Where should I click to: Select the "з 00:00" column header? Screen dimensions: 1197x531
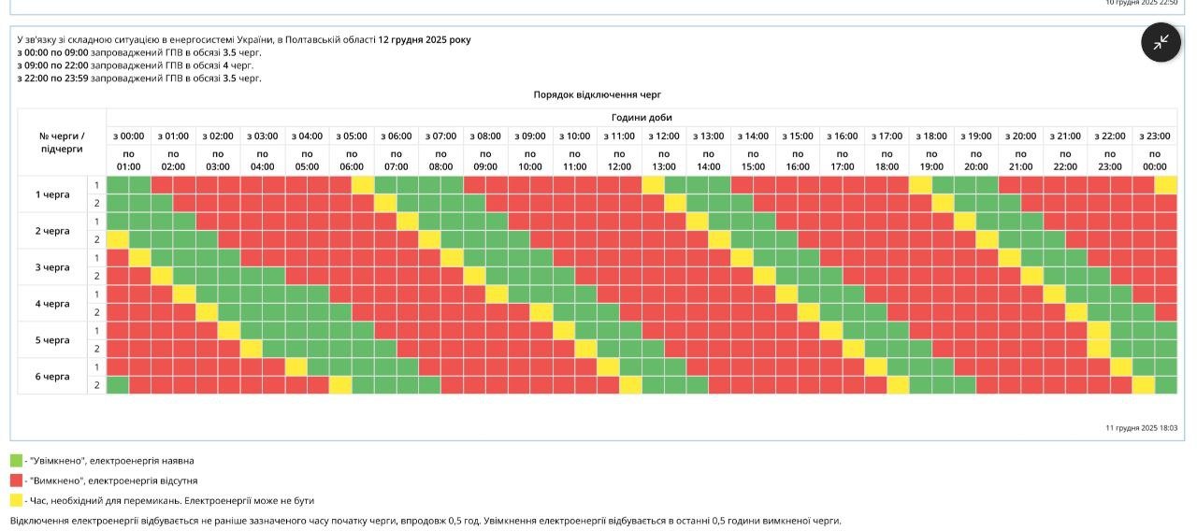pyautogui.click(x=128, y=136)
